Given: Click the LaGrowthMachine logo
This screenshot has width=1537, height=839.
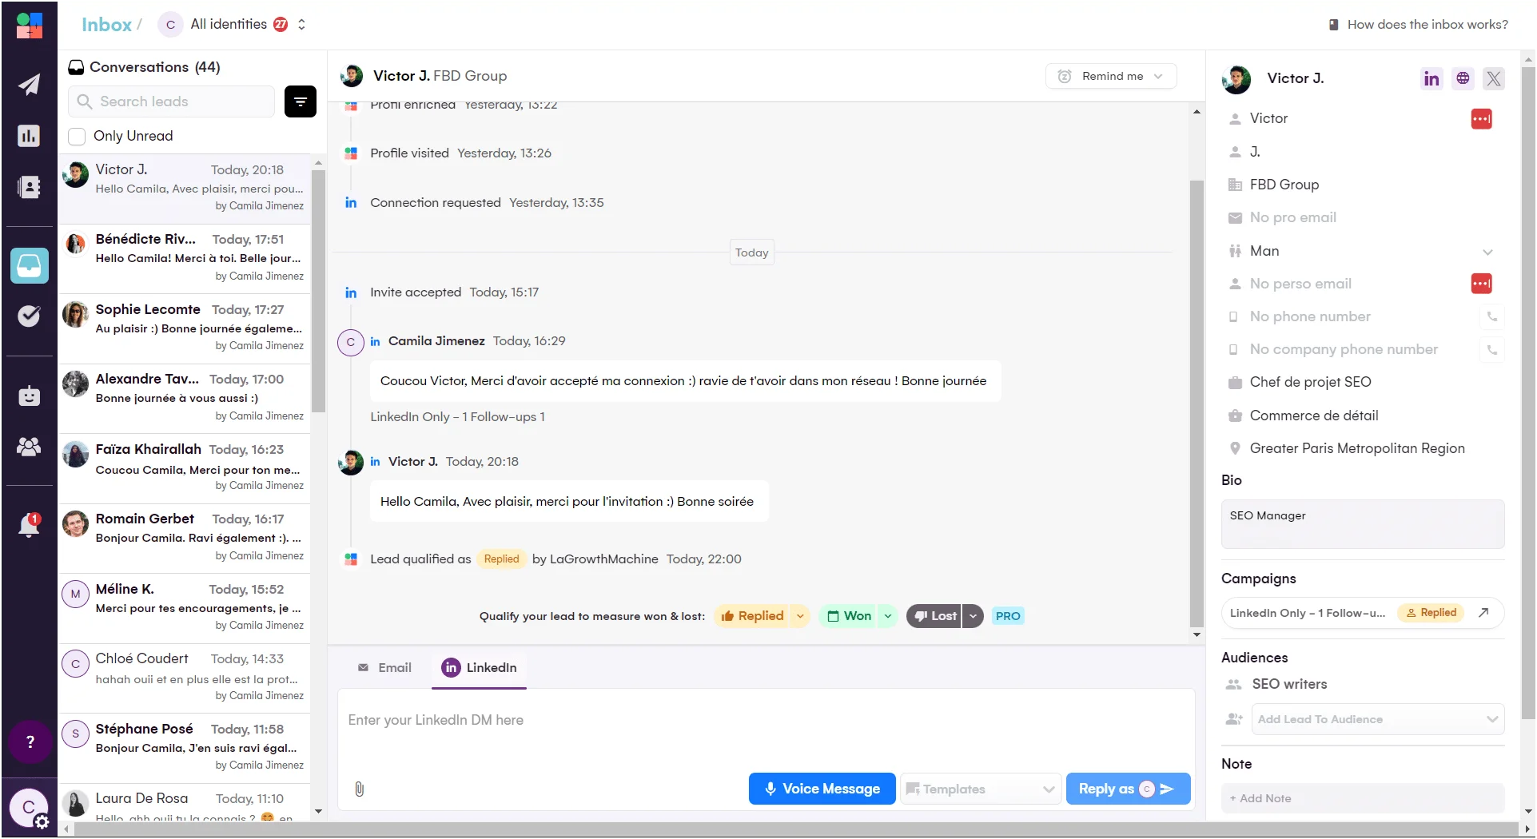Looking at the screenshot, I should point(29,25).
